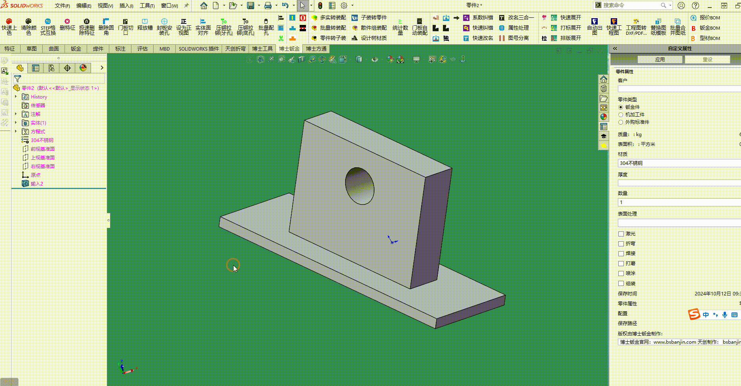Click the 快速展开 quick unfold button
741x386 pixels.
click(566, 17)
